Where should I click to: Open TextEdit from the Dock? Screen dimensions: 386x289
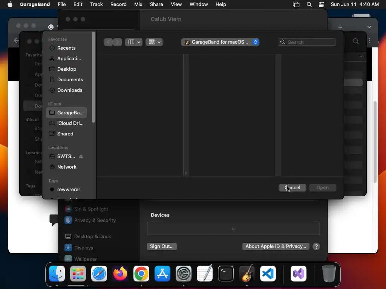tap(205, 274)
